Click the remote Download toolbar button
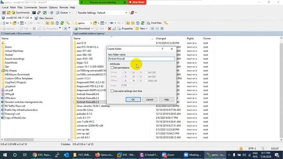The width and height of the screenshot is (283, 159). point(82,28)
